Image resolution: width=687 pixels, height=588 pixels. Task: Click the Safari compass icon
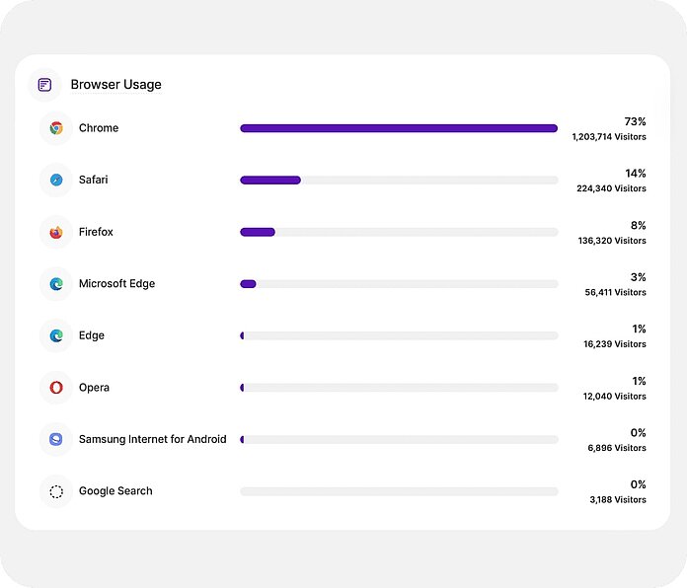coord(56,180)
